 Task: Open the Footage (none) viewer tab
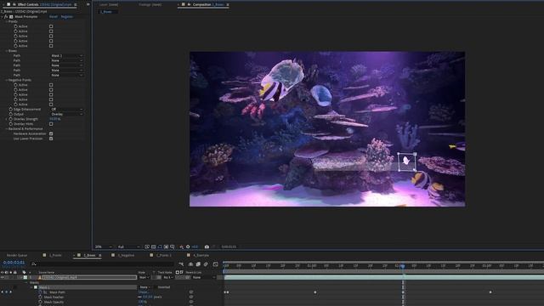pyautogui.click(x=150, y=4)
